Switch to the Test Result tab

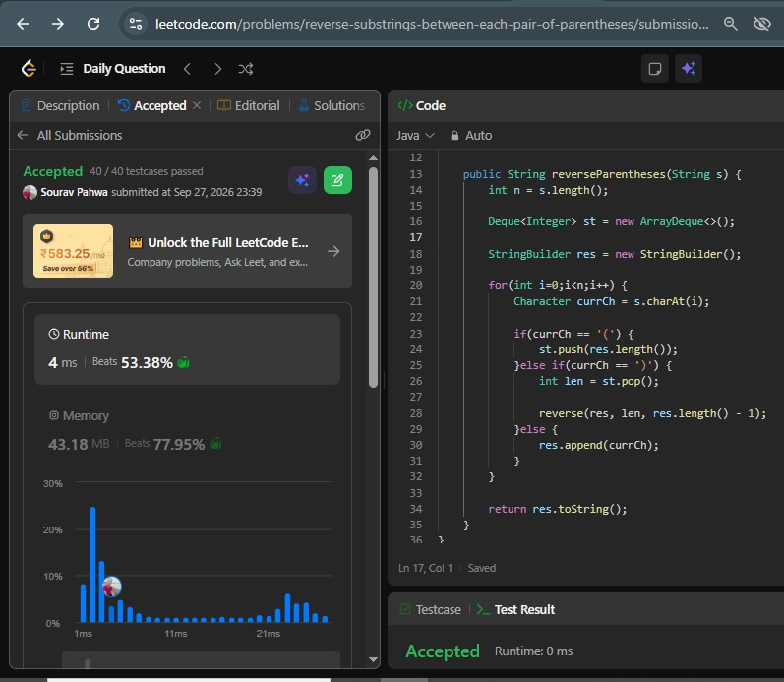click(515, 609)
